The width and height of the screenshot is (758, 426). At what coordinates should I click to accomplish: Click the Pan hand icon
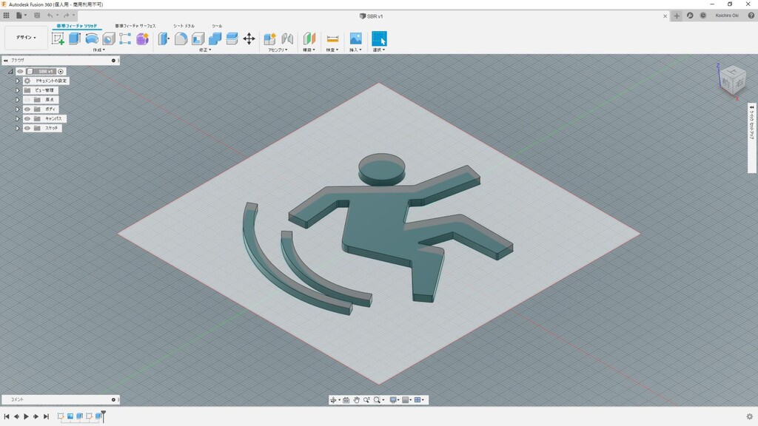click(356, 400)
